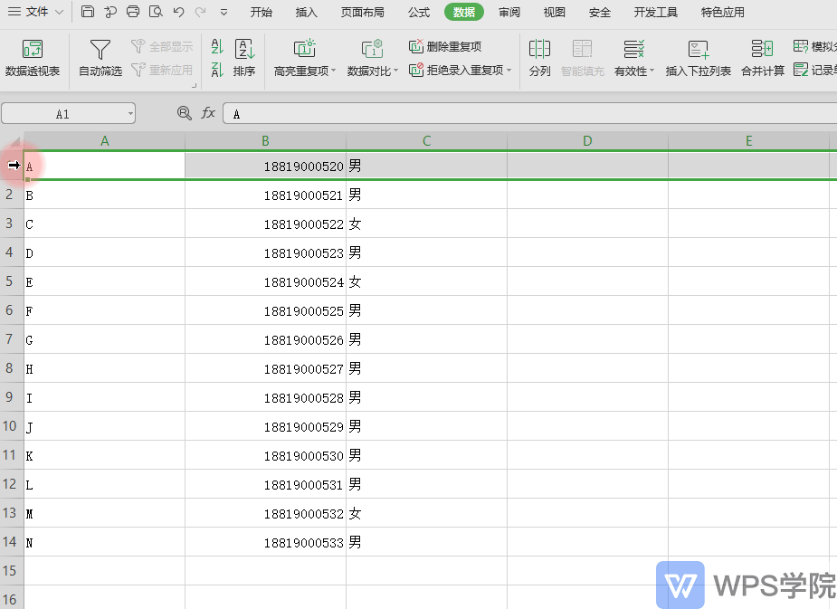Open the 文件 file menu

coord(36,12)
